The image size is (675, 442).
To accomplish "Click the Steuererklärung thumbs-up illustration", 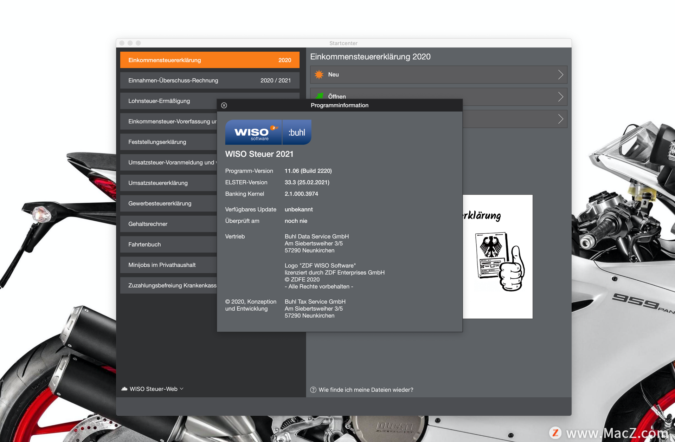I will 498,256.
